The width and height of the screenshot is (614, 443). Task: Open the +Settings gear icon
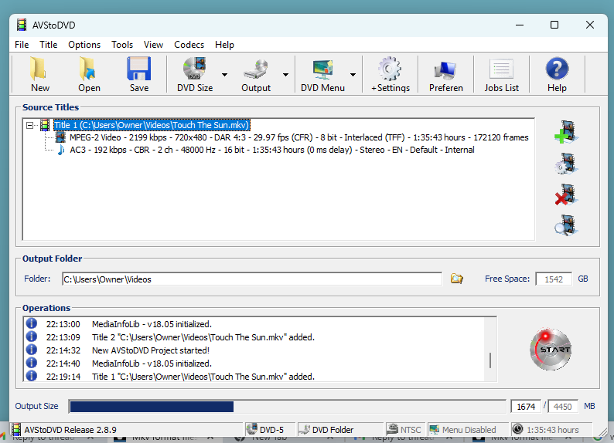point(390,69)
